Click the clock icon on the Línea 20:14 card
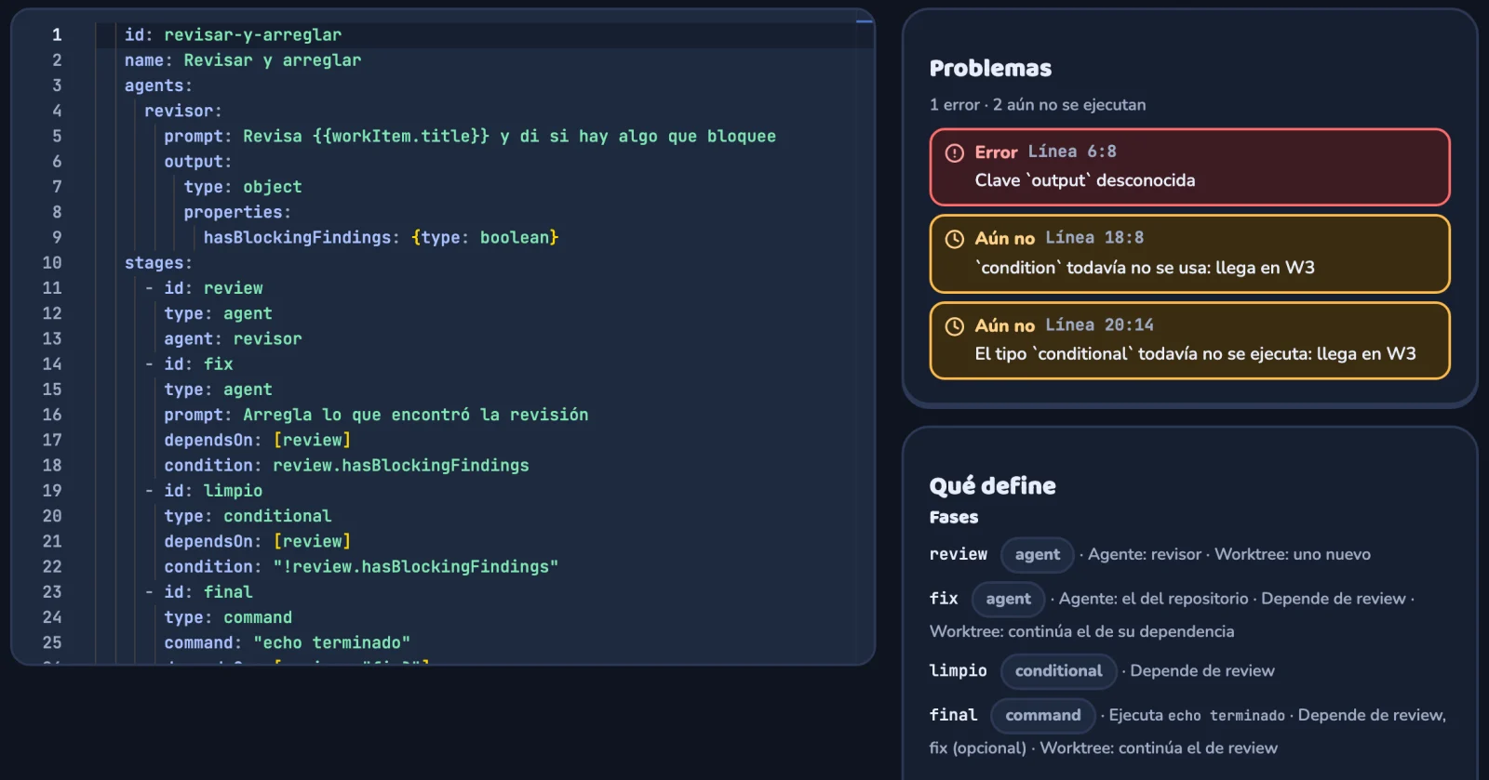The height and width of the screenshot is (780, 1489). [954, 326]
